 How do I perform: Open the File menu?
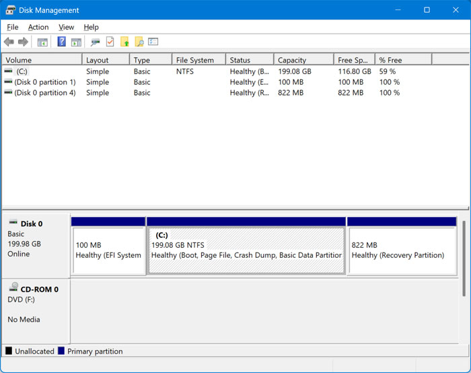point(13,27)
